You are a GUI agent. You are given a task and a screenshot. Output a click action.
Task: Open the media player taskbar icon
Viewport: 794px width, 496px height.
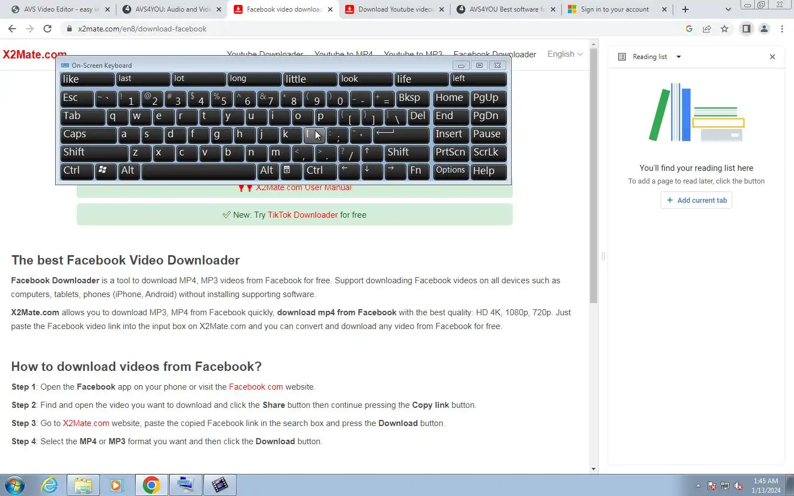pos(116,485)
